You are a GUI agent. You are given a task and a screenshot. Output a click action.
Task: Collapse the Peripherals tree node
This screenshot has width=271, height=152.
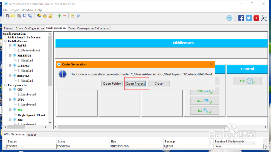[5, 85]
